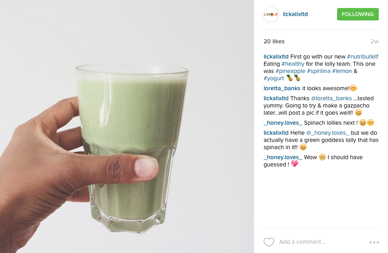The image size is (388, 253).
Task: Open the #lemon hashtag
Action: [x=342, y=71]
